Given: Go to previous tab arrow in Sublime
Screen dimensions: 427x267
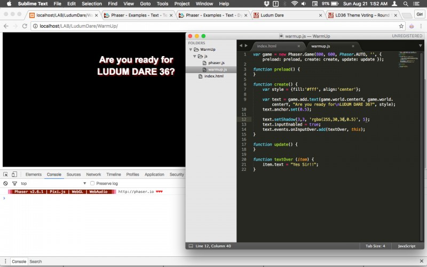Looking at the screenshot, I should click(241, 46).
